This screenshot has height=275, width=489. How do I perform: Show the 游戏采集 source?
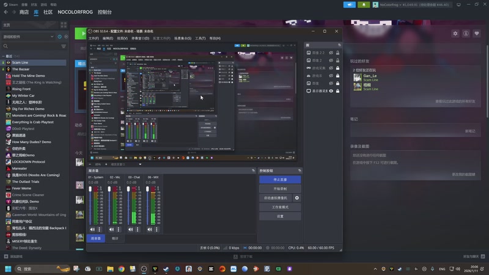tap(331, 68)
